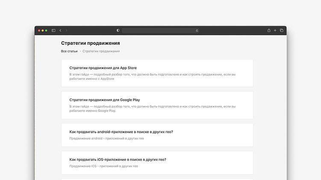Open 'Как продвигать iOS-приложение в поиске в других гео?'
This screenshot has width=321, height=180.
pos(118,160)
